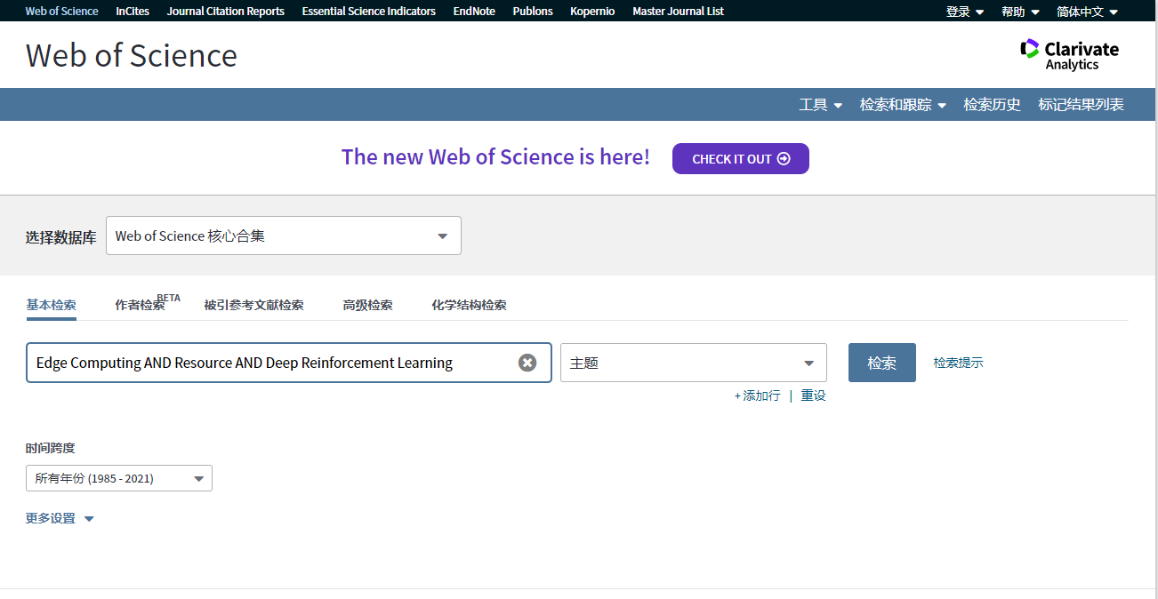Viewport: 1158px width, 599px height.
Task: Click the 'The new Web of Science is here!' banner text
Action: [x=495, y=157]
